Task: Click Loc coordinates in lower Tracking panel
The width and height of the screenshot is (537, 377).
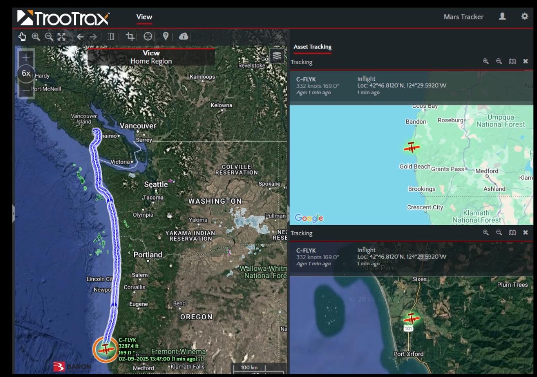Action: click(x=402, y=257)
